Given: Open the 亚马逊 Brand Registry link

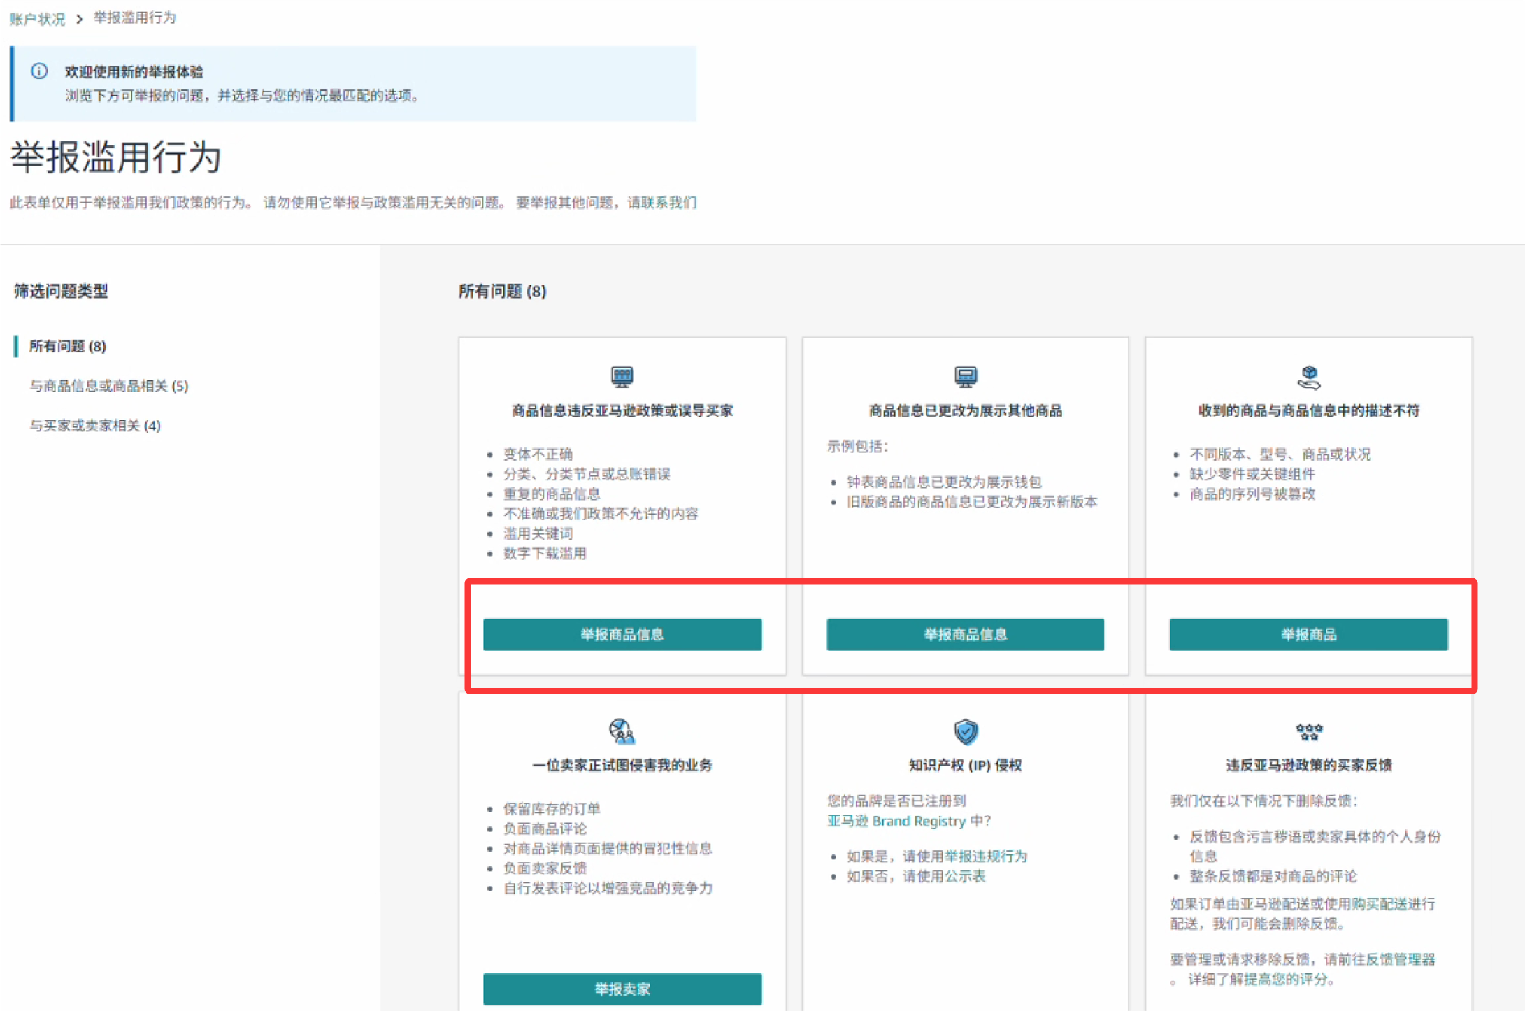Looking at the screenshot, I should tap(896, 821).
